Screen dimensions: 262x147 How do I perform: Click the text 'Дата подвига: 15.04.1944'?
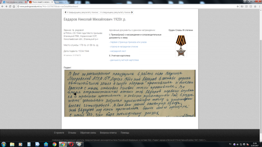(x=76, y=51)
